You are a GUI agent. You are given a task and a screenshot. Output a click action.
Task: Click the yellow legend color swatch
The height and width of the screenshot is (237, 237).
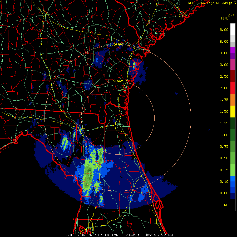[x=233, y=111]
